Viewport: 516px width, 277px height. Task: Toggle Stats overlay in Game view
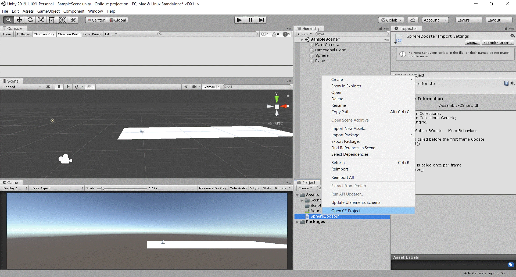[267, 188]
